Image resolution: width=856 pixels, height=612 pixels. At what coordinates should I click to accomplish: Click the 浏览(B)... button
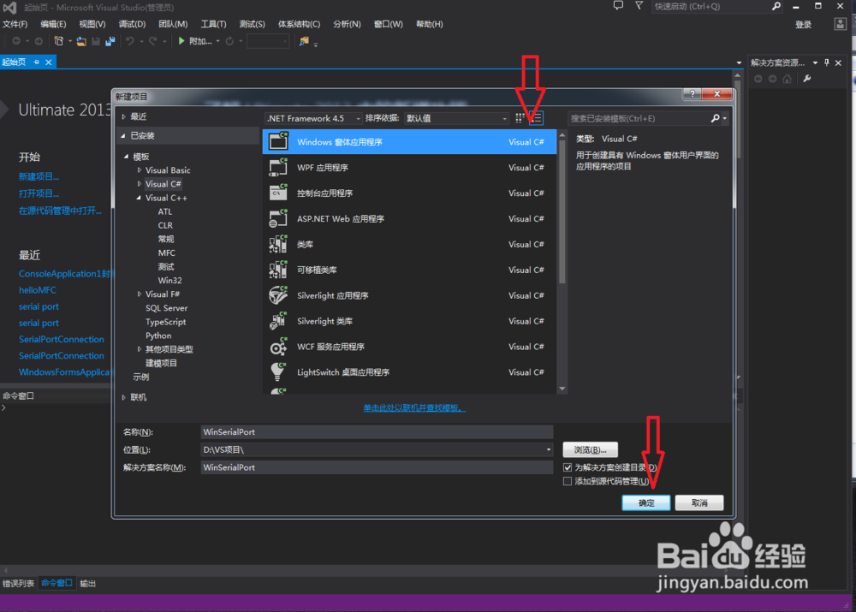590,450
